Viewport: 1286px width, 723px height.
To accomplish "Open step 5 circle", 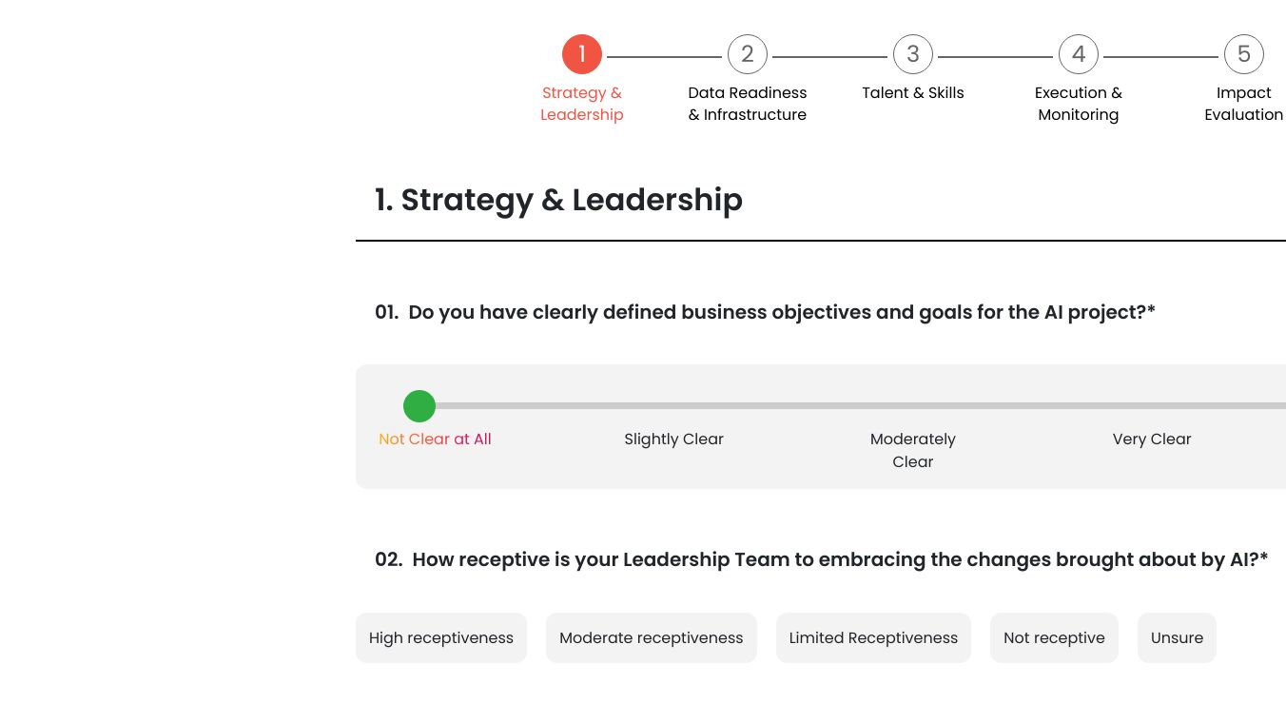I will tap(1244, 54).
